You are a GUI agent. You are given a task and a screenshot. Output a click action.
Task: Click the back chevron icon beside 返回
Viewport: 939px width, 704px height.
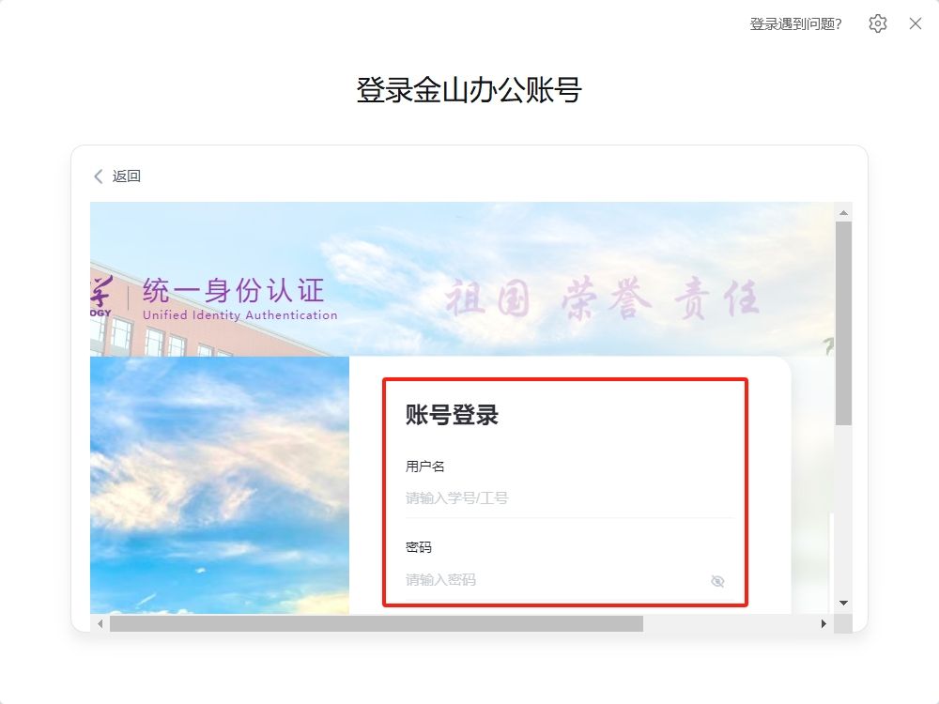[x=99, y=176]
